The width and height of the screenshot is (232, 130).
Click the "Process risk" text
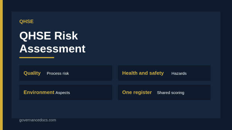[58, 73]
